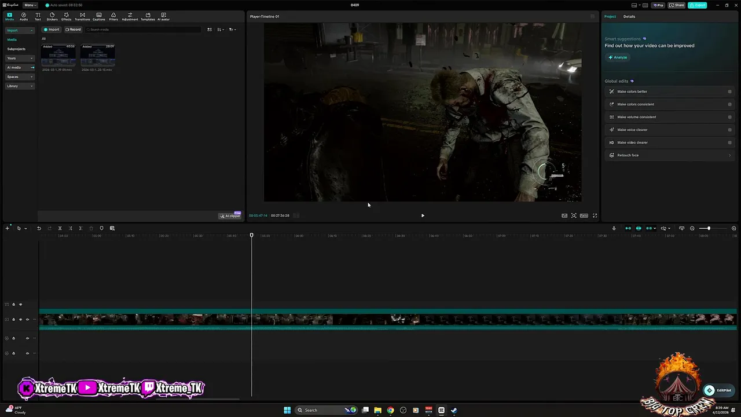This screenshot has height=417, width=741.
Task: Open the media sort order dropdown
Action: tap(221, 30)
